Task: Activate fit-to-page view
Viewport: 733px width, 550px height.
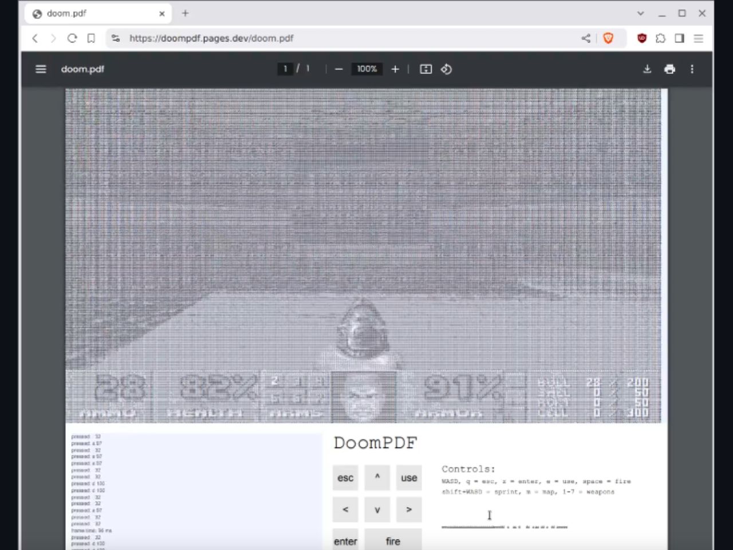Action: pyautogui.click(x=425, y=69)
